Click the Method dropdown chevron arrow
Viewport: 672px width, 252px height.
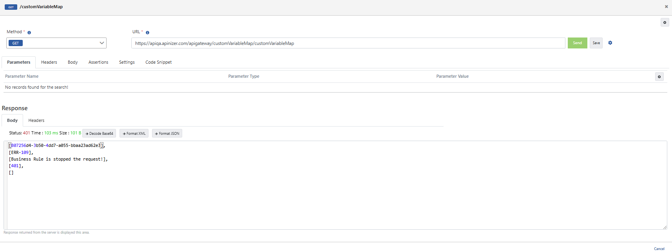coord(102,43)
